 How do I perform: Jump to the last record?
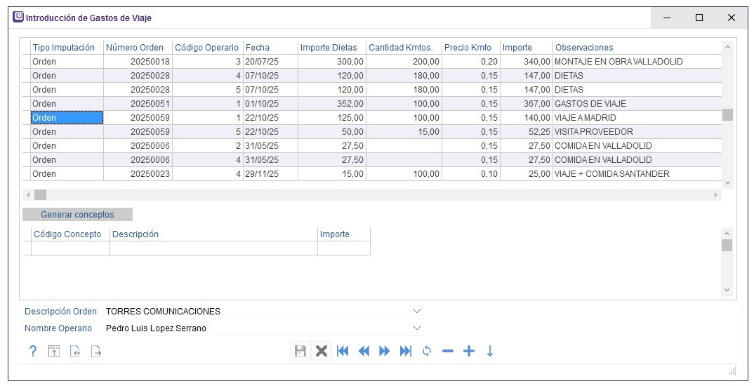pos(406,352)
